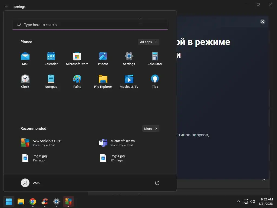Open the VM6 user account menu
This screenshot has height=208, width=277.
pyautogui.click(x=30, y=183)
